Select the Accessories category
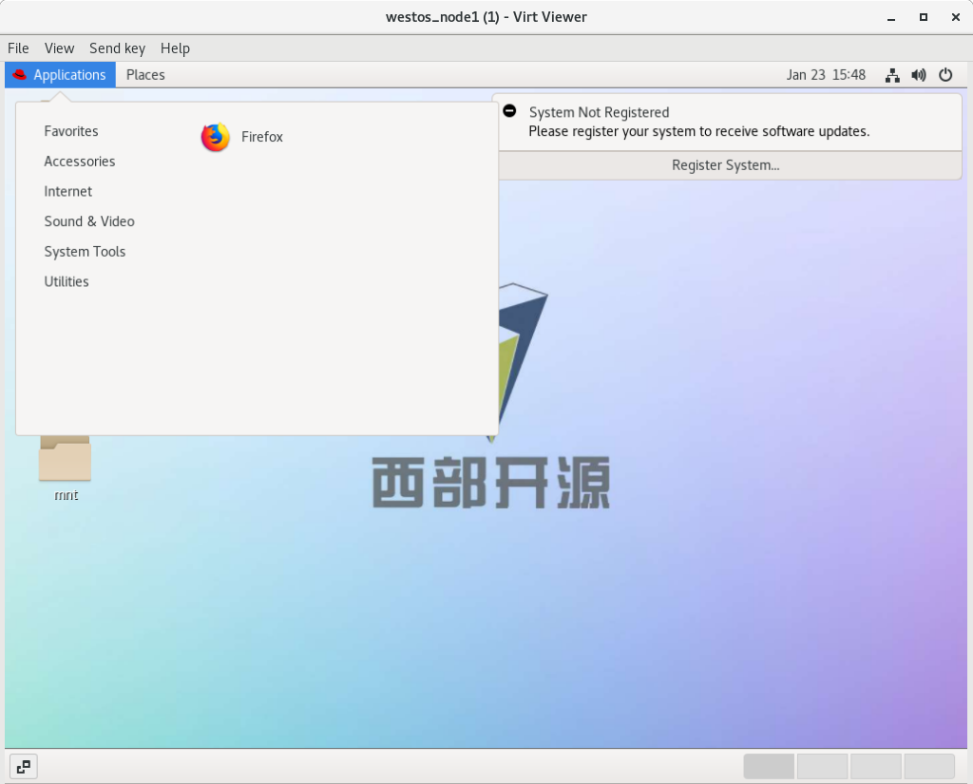This screenshot has width=973, height=784. 80,162
